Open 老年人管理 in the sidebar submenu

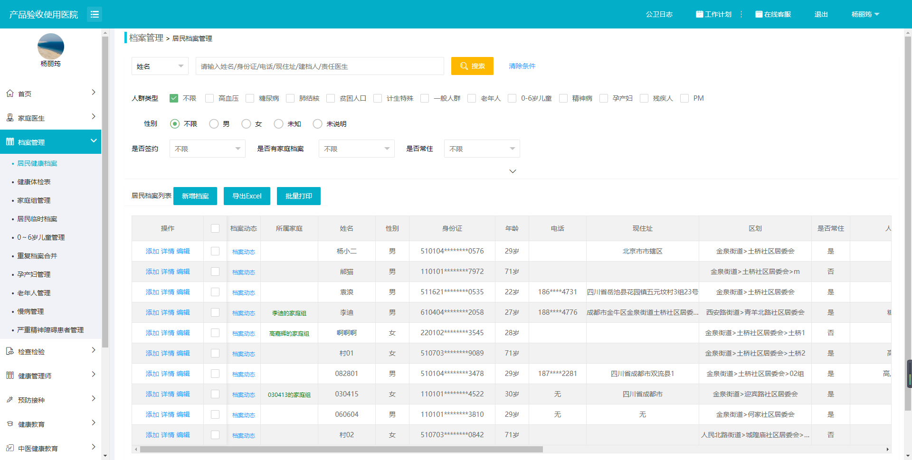pyautogui.click(x=34, y=293)
